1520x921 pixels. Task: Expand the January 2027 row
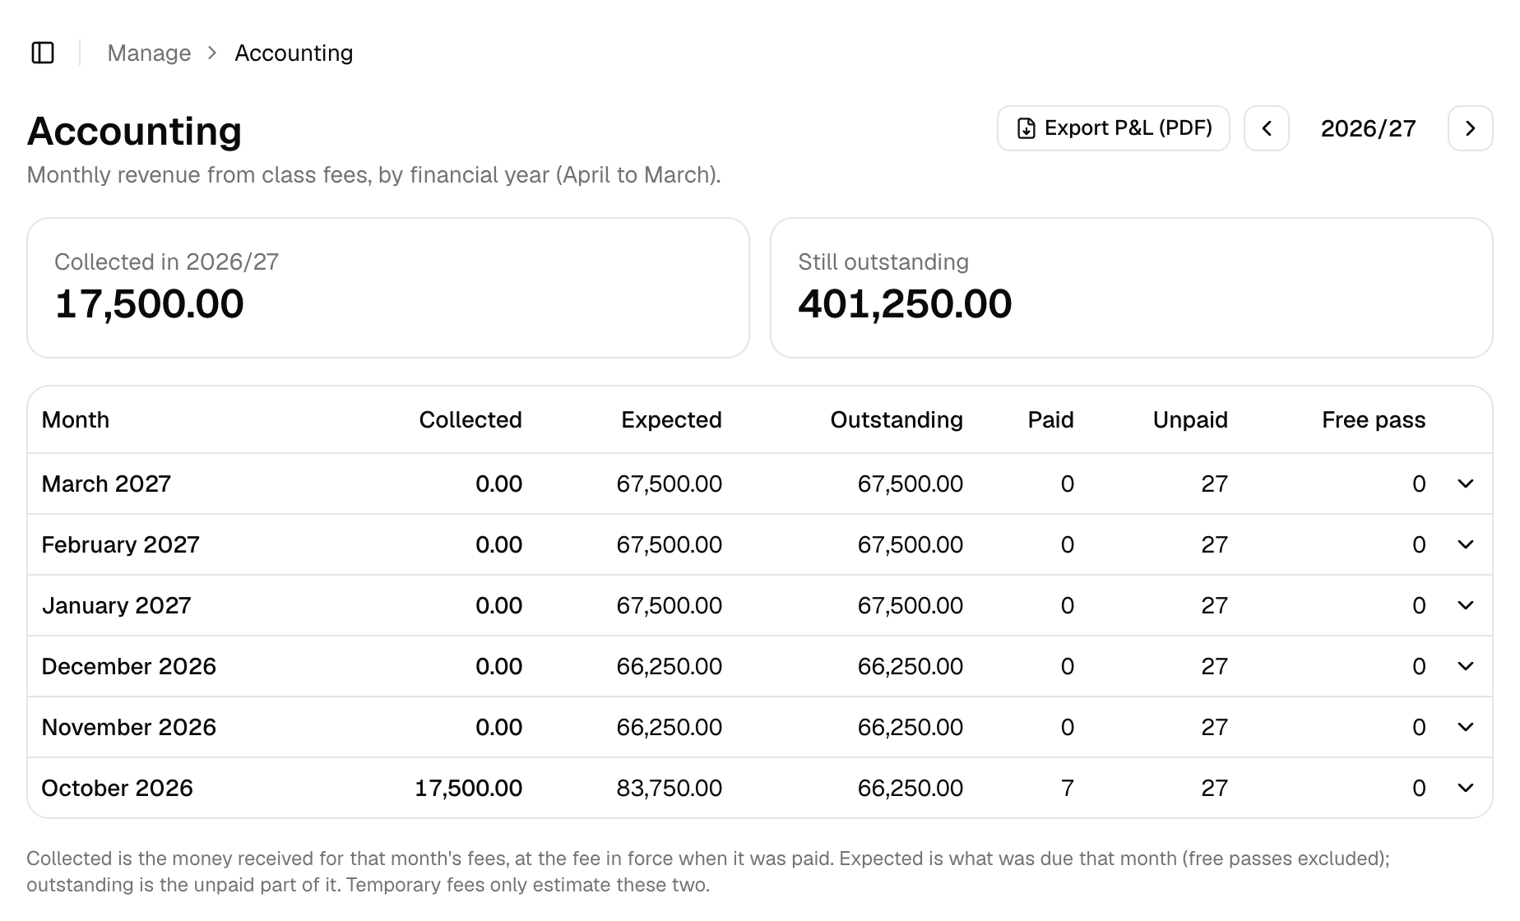point(1466,605)
